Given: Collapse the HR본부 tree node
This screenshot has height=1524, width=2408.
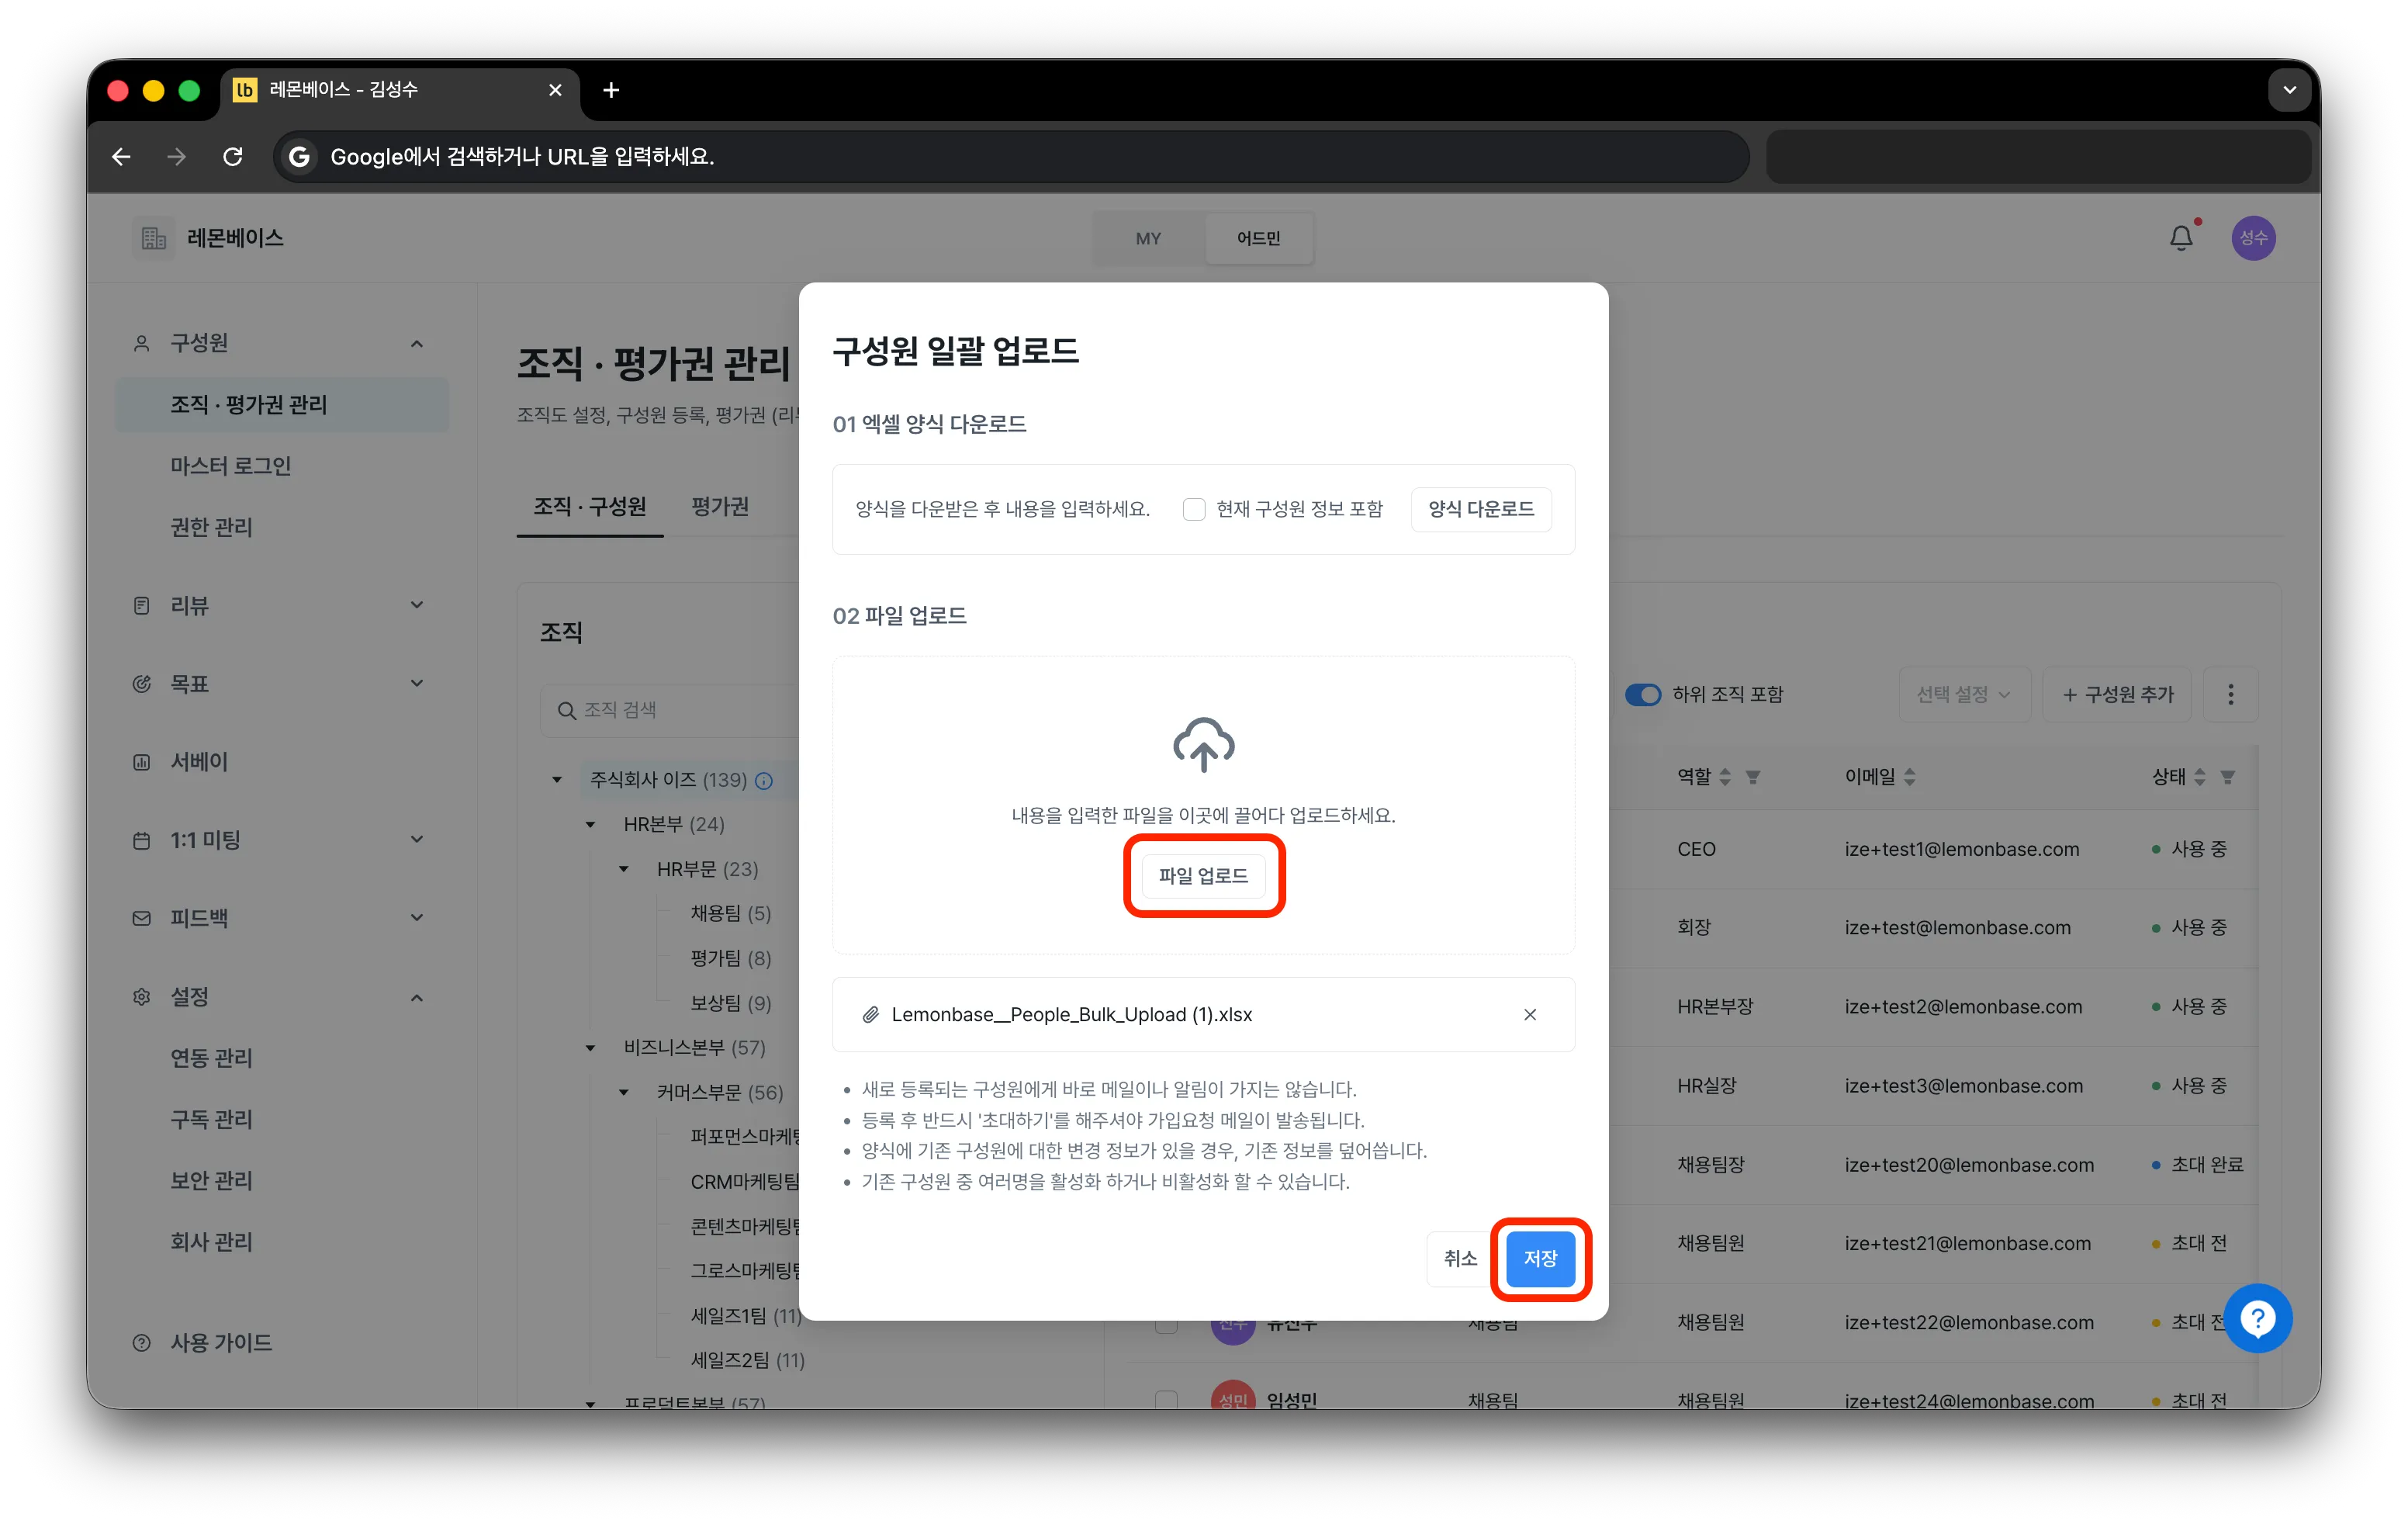Looking at the screenshot, I should click(590, 825).
